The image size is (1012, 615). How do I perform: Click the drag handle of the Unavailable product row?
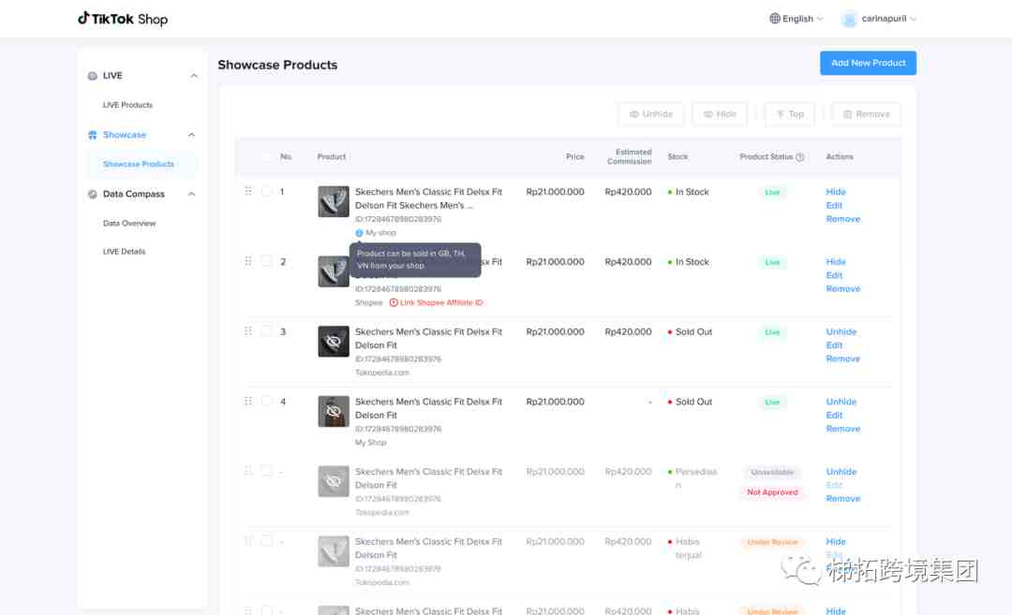pos(248,471)
